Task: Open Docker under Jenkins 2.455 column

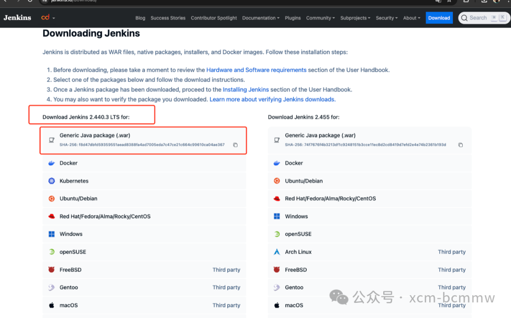Action: [x=370, y=163]
